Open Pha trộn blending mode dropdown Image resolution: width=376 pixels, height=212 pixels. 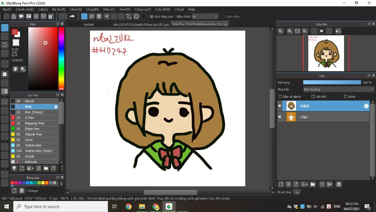(x=338, y=89)
